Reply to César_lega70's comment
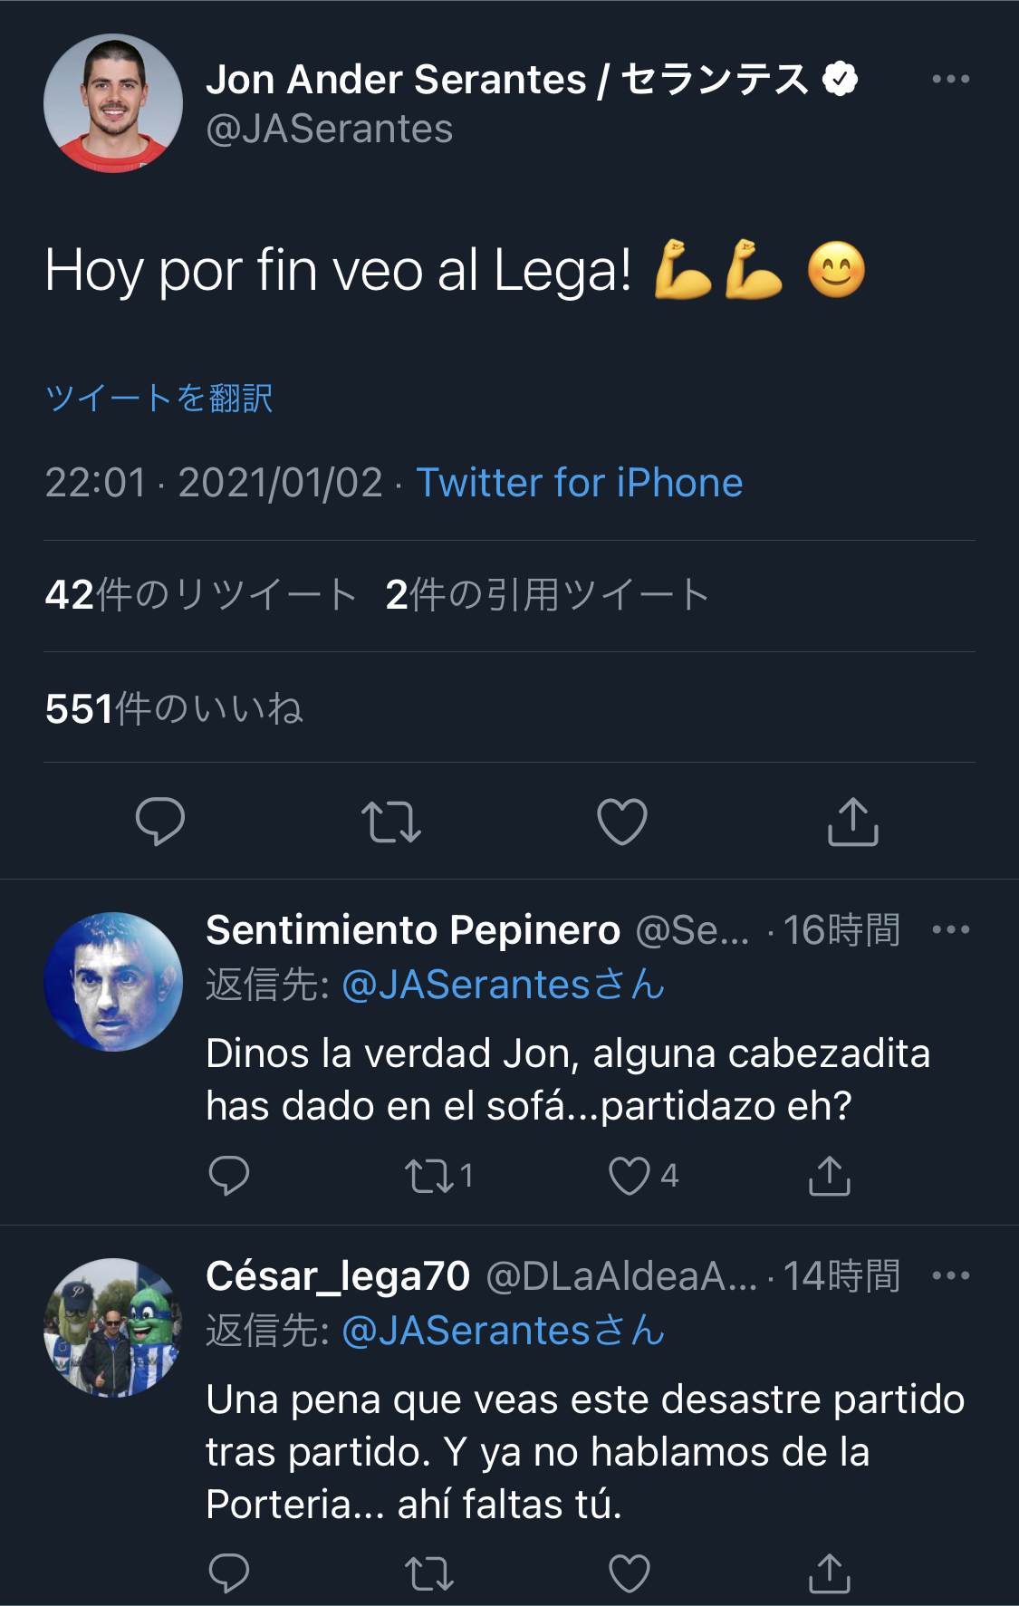The width and height of the screenshot is (1019, 1606). tap(228, 1573)
